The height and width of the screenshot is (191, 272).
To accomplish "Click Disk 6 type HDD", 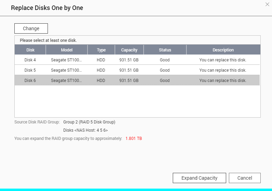I will pyautogui.click(x=101, y=81).
